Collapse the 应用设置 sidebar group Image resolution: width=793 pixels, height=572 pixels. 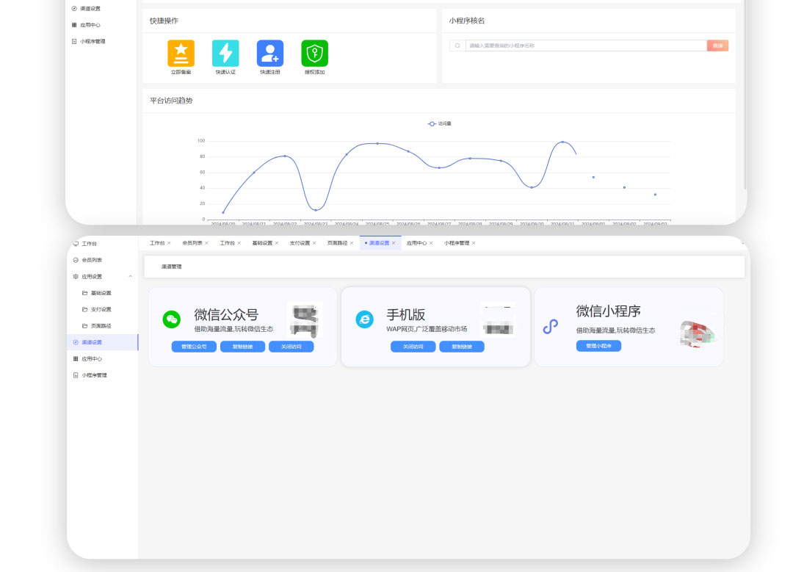[130, 277]
